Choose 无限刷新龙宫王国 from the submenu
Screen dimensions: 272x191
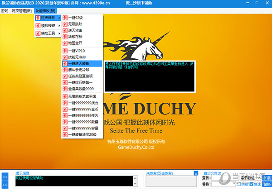[x=82, y=96]
